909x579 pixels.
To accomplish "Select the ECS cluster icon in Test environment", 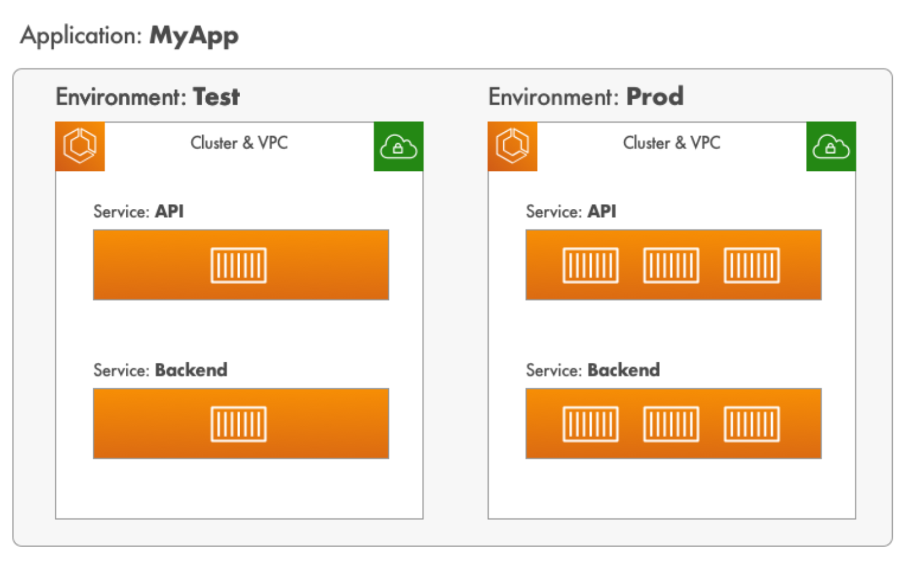I will 80,146.
